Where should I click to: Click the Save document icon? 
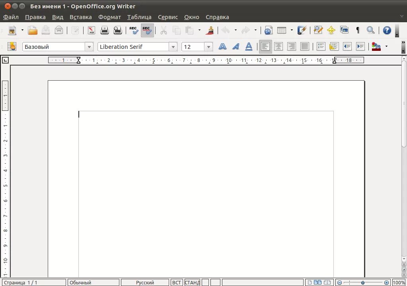pyautogui.click(x=46, y=30)
